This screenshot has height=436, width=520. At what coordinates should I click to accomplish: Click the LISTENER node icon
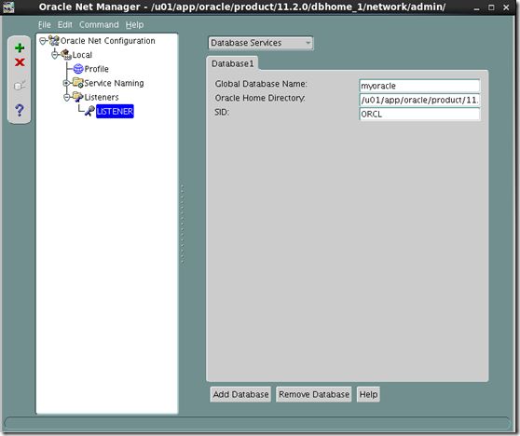pyautogui.click(x=89, y=111)
